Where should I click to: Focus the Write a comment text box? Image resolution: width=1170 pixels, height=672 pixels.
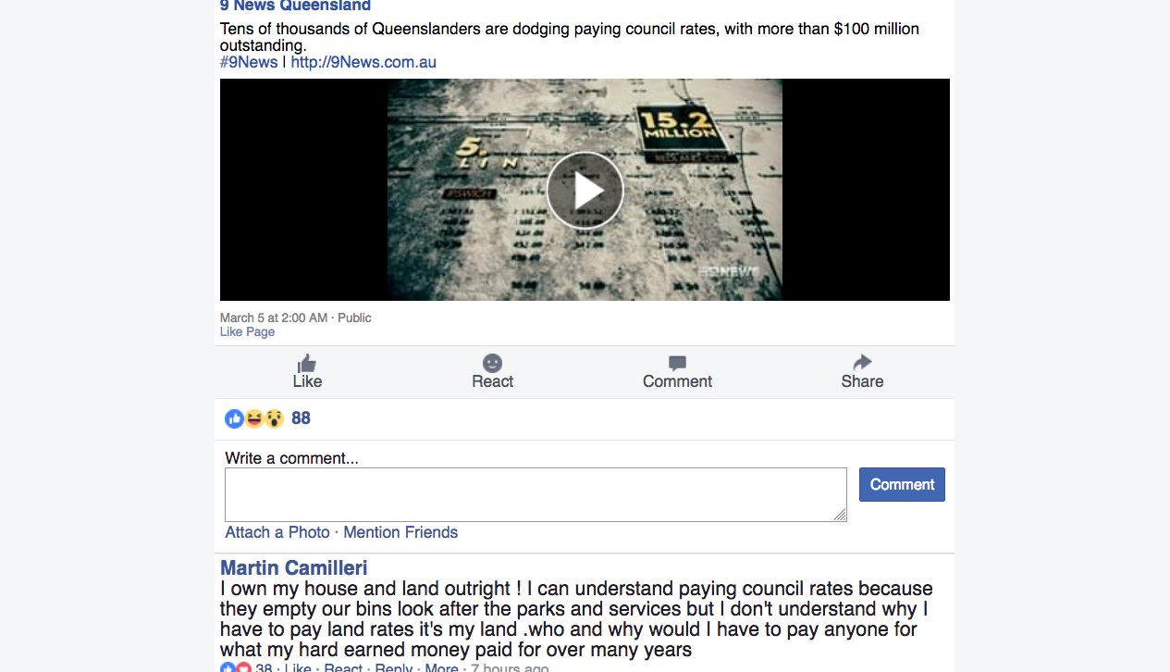click(536, 494)
